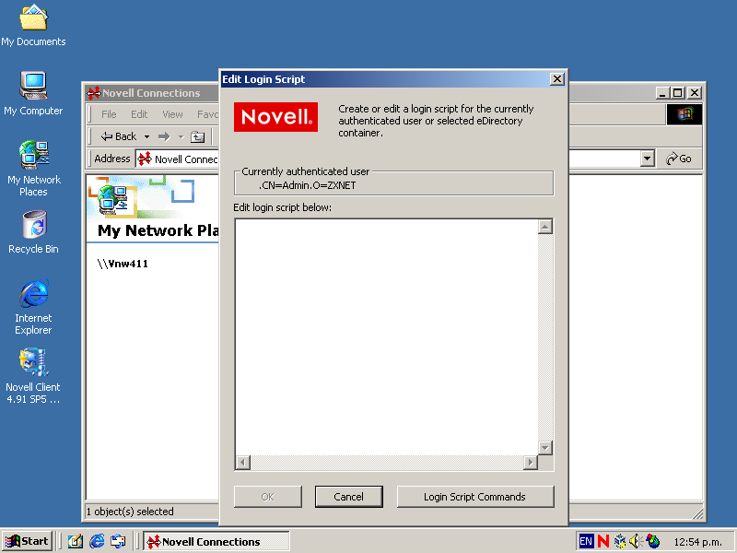Click the Up folder toolbar icon
The height and width of the screenshot is (553, 737).
click(197, 136)
